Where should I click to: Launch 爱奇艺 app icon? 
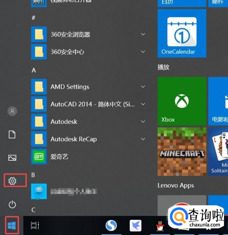[39, 157]
